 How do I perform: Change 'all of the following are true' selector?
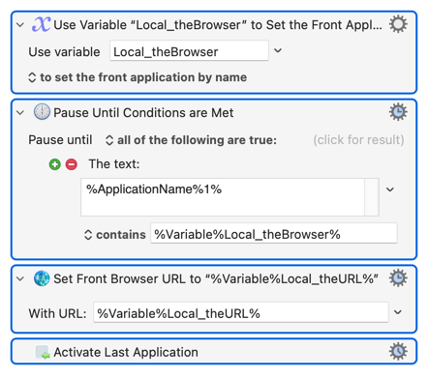[191, 140]
